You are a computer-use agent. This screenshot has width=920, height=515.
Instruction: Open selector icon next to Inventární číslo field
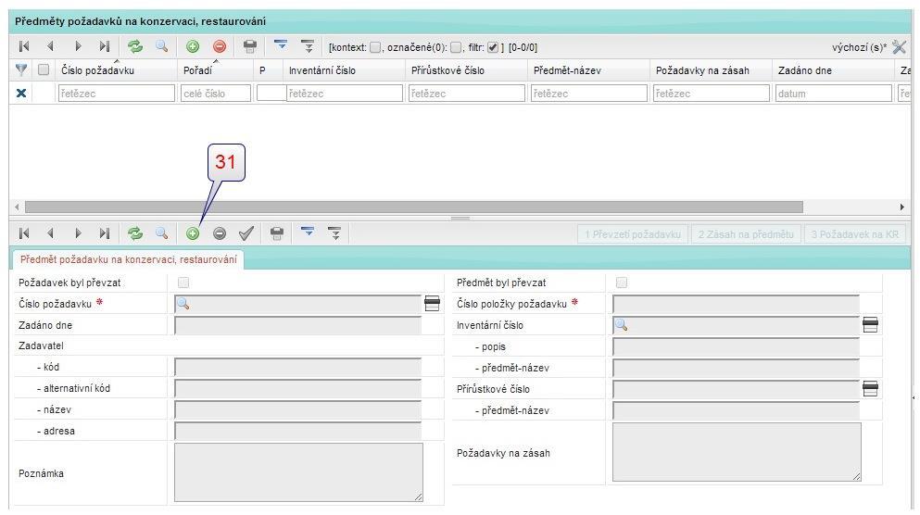pyautogui.click(x=870, y=324)
